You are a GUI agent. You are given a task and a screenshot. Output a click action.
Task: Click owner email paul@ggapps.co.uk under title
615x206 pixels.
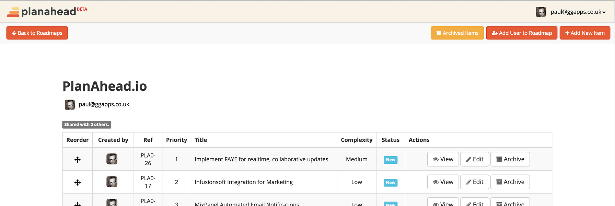pos(104,104)
